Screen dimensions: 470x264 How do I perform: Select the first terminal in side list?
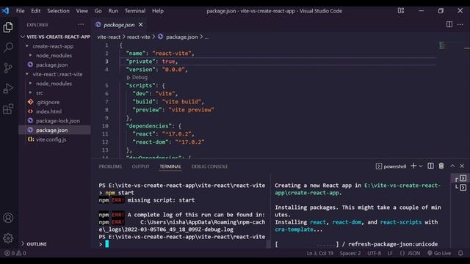[x=463, y=178]
